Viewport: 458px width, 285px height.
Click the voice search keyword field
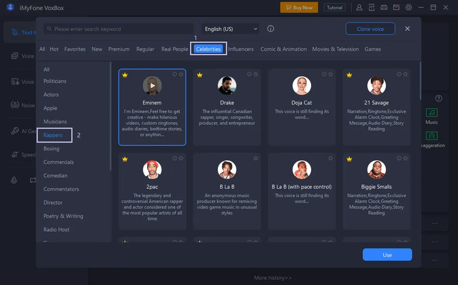click(x=120, y=29)
